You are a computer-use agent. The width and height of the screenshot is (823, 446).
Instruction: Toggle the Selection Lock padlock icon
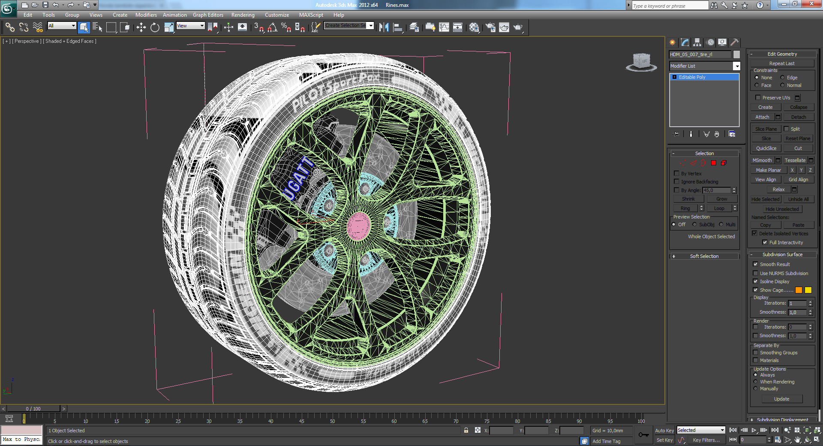coord(466,430)
